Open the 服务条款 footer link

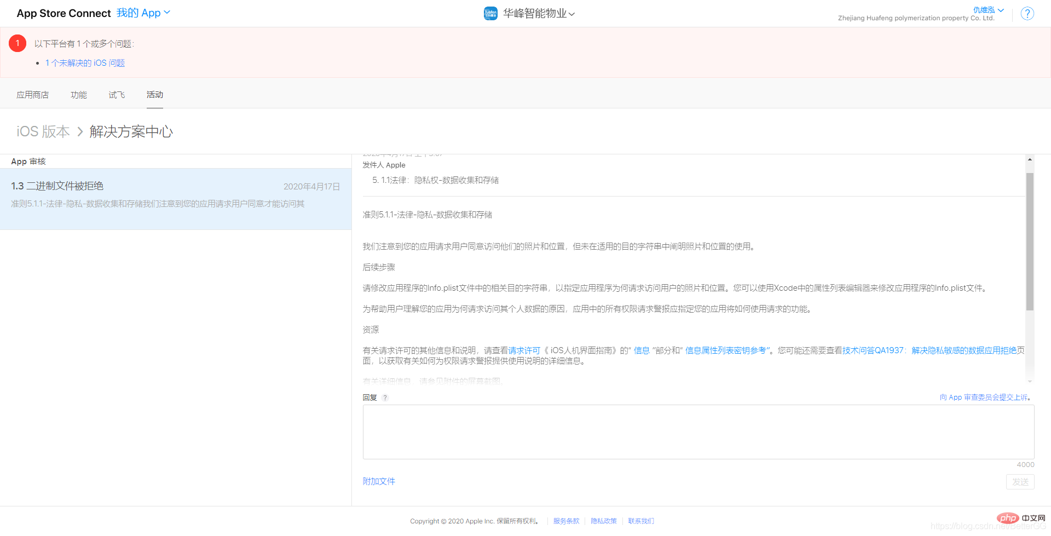566,521
